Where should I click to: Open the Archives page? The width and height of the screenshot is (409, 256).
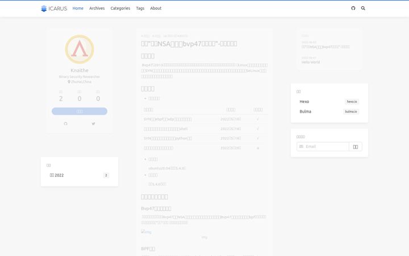[x=97, y=9]
